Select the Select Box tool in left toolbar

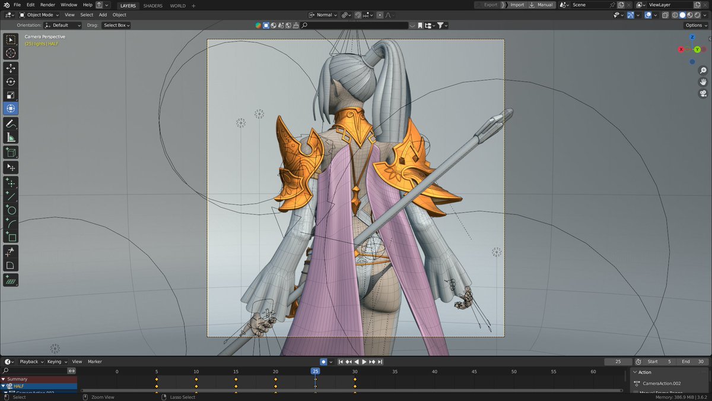(11, 40)
